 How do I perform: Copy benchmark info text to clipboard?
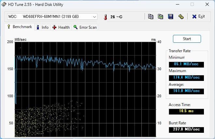pyautogui.click(x=150, y=17)
